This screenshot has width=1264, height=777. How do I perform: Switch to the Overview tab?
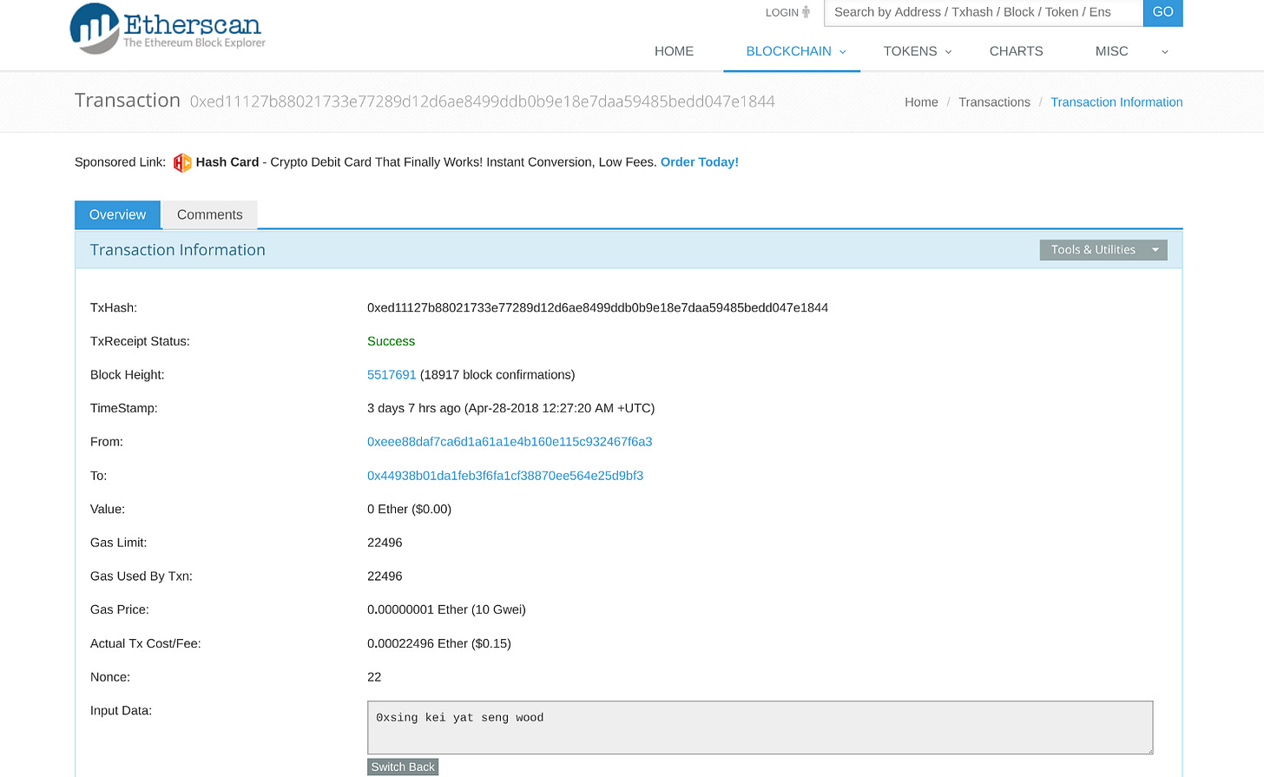pyautogui.click(x=117, y=214)
